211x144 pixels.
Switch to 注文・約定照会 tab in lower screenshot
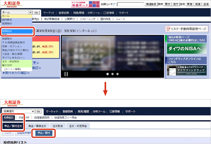(78, 126)
